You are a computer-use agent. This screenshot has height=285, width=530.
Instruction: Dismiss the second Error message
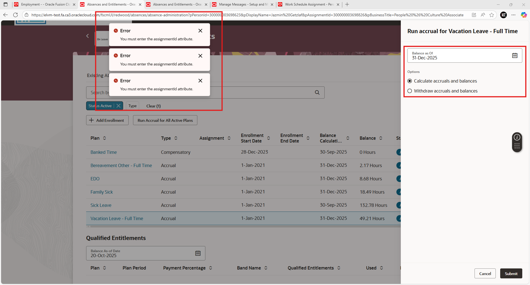tap(200, 56)
